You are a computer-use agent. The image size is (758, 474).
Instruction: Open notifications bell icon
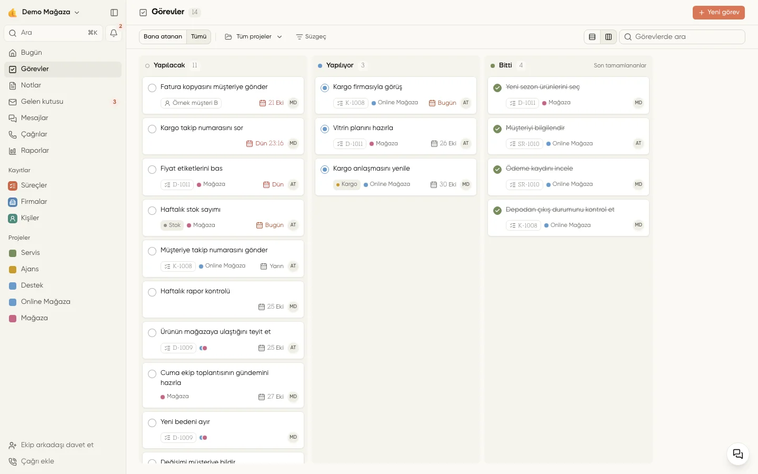[x=114, y=33]
